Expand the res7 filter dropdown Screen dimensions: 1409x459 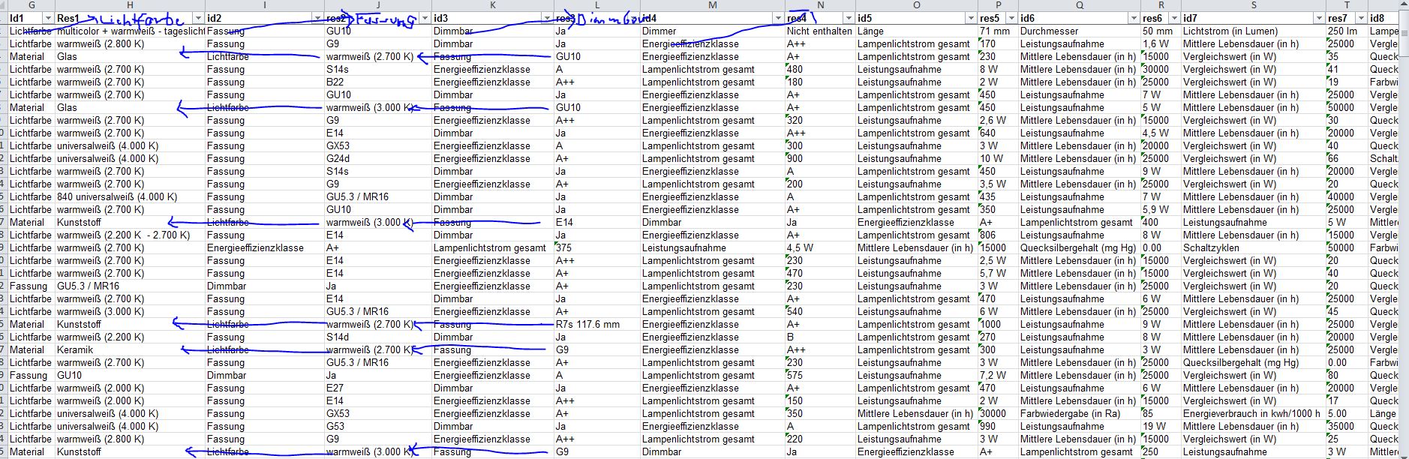(x=1359, y=18)
